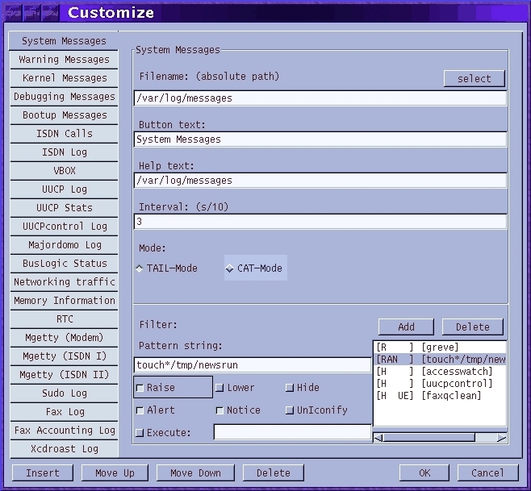
Task: Open Networking traffic tab
Action: (x=64, y=282)
